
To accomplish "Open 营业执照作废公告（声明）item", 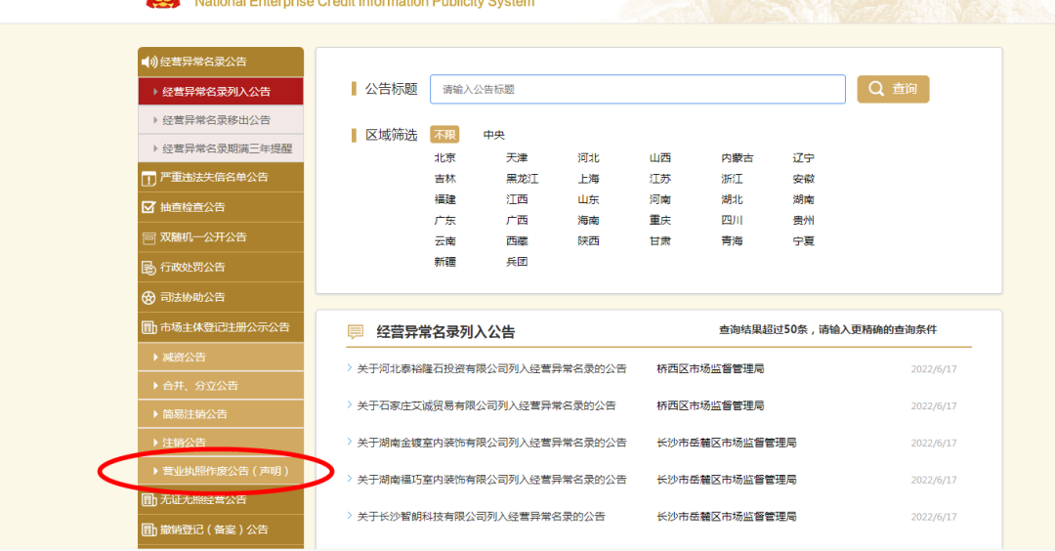I will tap(221, 471).
